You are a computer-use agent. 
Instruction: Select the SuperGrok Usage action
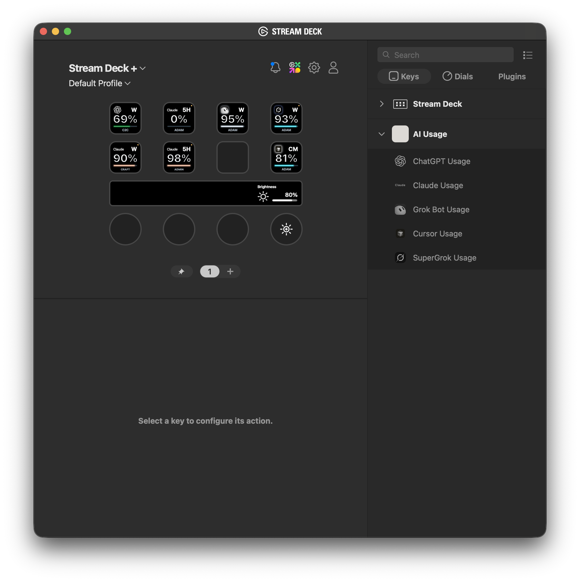pyautogui.click(x=457, y=258)
